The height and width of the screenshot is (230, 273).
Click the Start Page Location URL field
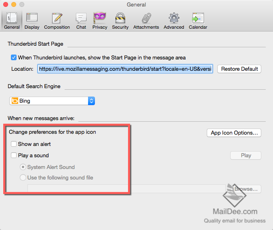125,69
